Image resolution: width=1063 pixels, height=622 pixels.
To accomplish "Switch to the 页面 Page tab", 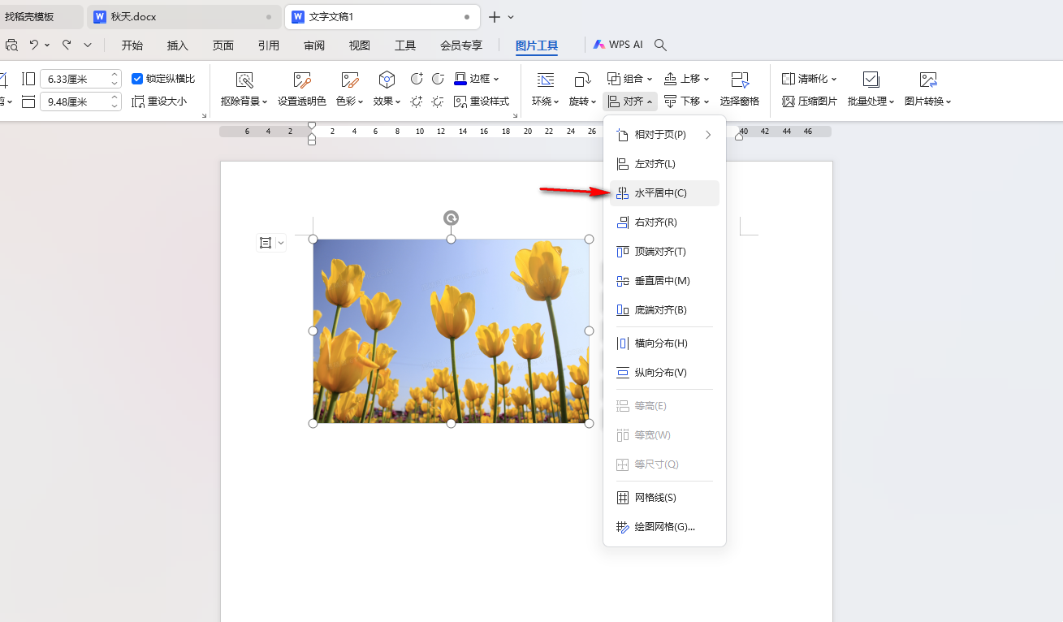I will coord(223,45).
